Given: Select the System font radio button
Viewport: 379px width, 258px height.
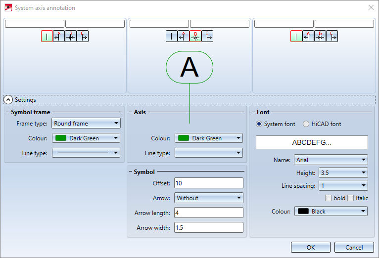Looking at the screenshot, I should tap(259, 124).
